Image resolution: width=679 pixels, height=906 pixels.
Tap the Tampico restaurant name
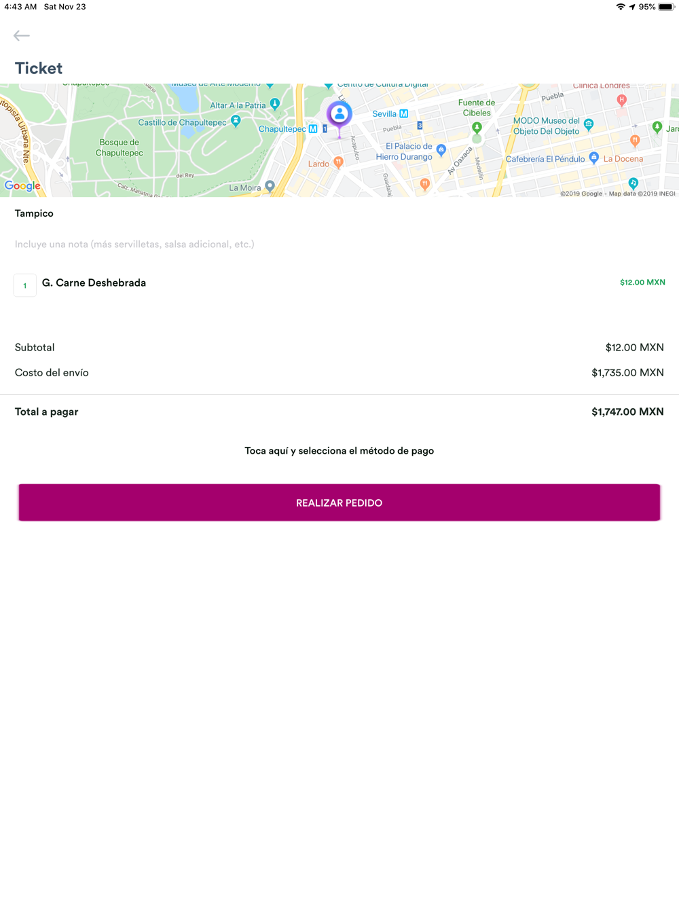(x=34, y=213)
